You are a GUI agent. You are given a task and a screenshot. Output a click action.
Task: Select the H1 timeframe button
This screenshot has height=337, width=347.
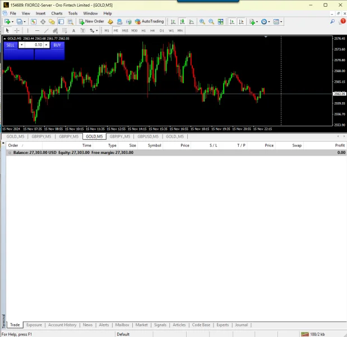(x=144, y=30)
